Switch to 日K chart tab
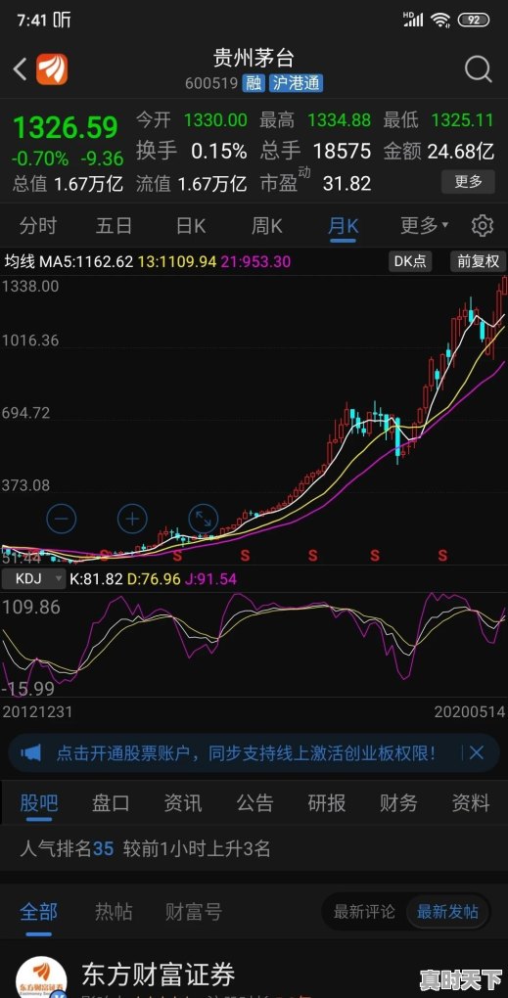The height and width of the screenshot is (998, 508). [x=190, y=225]
